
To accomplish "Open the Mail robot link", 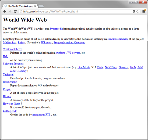I will 140,67.
